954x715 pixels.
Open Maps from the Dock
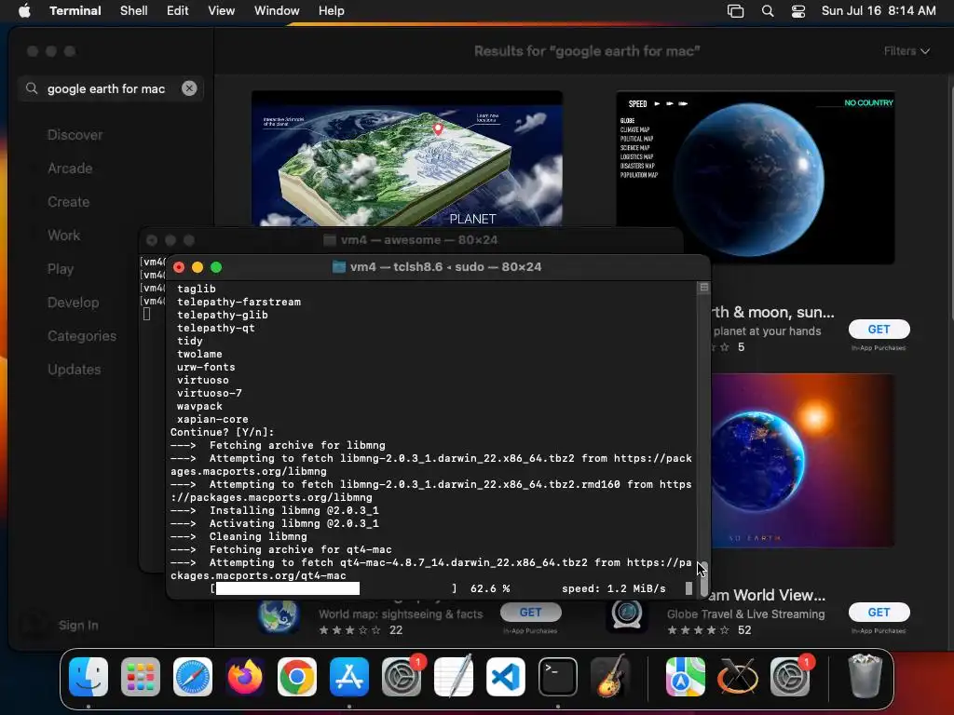click(686, 677)
